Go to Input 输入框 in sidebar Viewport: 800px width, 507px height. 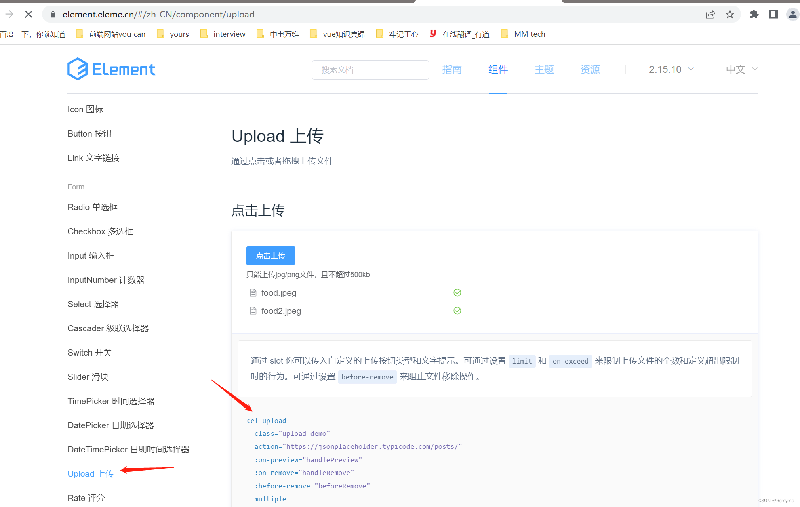click(x=91, y=256)
